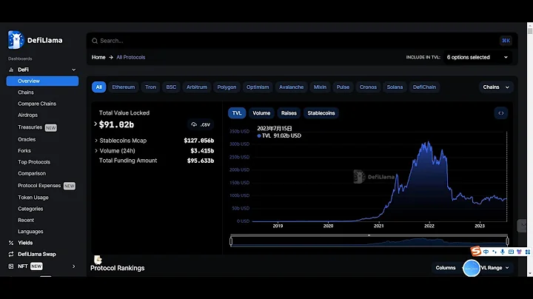Click the DefiLlama logo
Screen dimensions: 533x299
coord(35,40)
